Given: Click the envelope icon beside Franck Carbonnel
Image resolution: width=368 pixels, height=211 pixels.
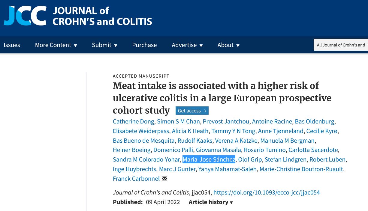Looking at the screenshot, I should (x=164, y=179).
